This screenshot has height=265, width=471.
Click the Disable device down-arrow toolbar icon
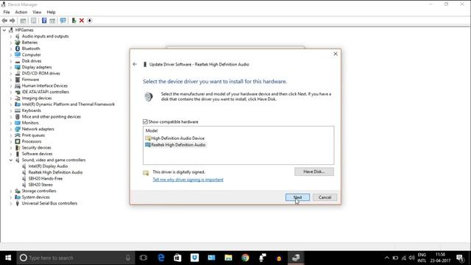coord(90,21)
